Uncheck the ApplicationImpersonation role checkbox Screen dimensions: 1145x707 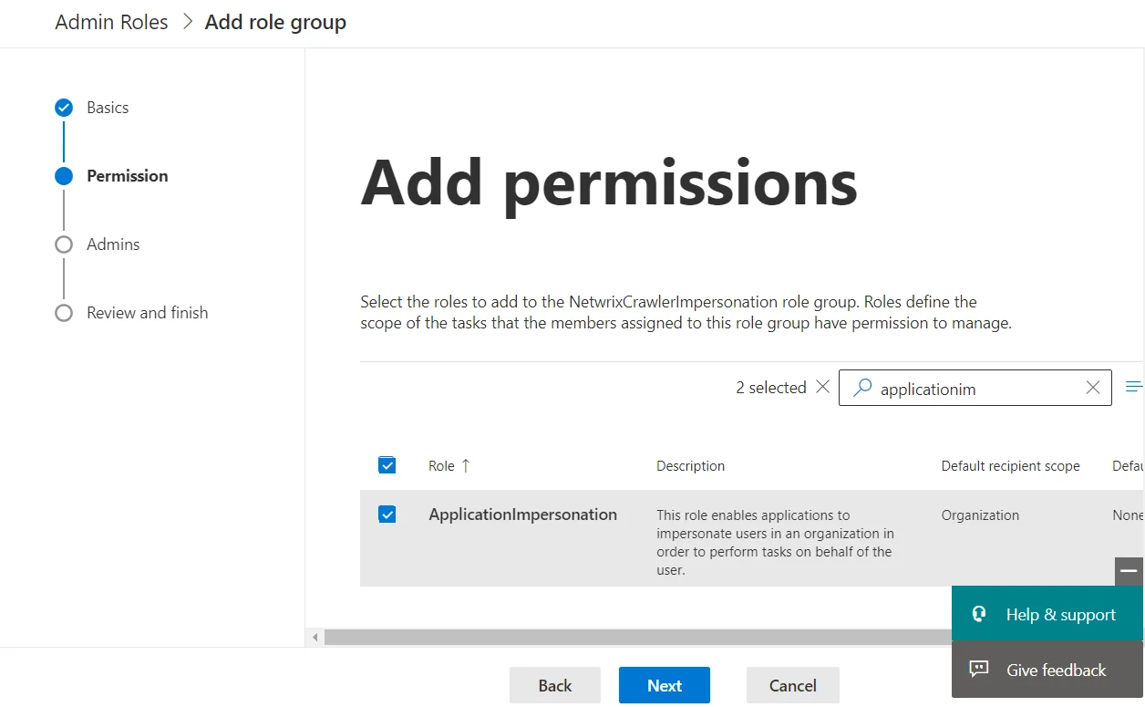[387, 515]
